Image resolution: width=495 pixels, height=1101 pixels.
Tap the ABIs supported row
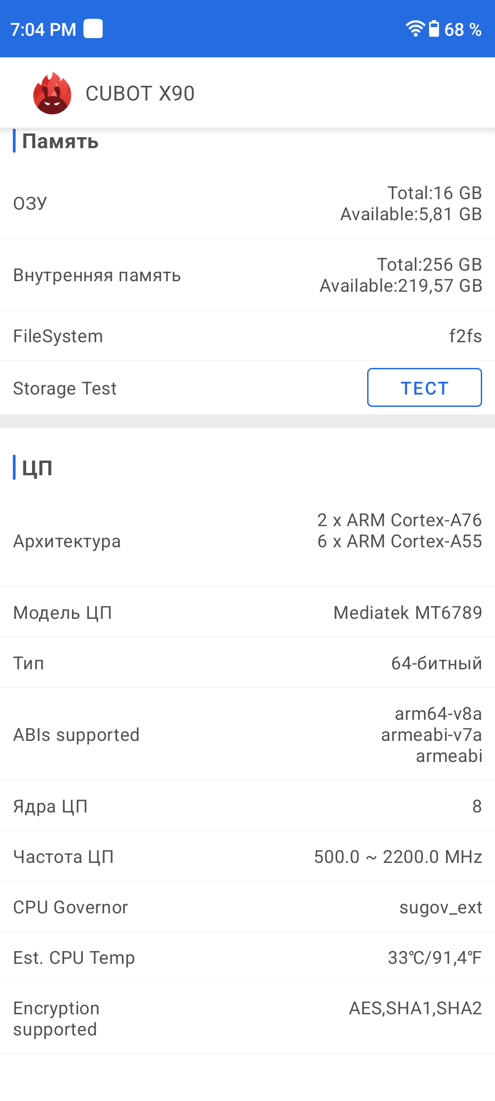tap(247, 735)
